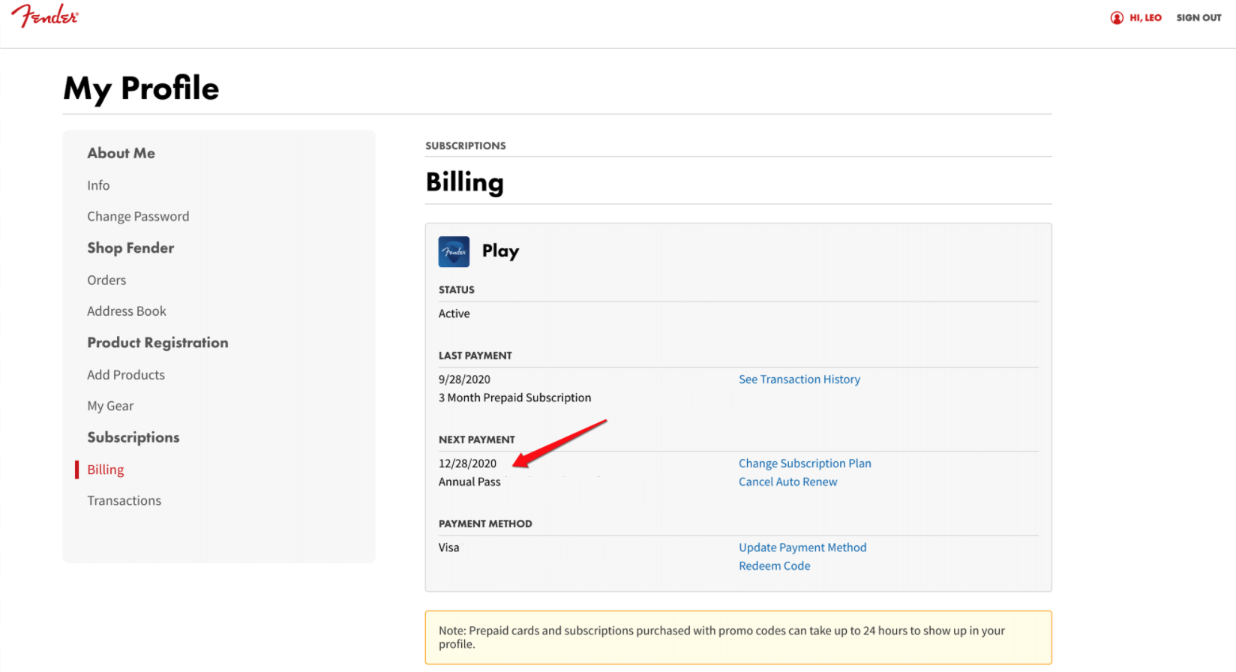Open Add Products in the sidebar

point(126,375)
